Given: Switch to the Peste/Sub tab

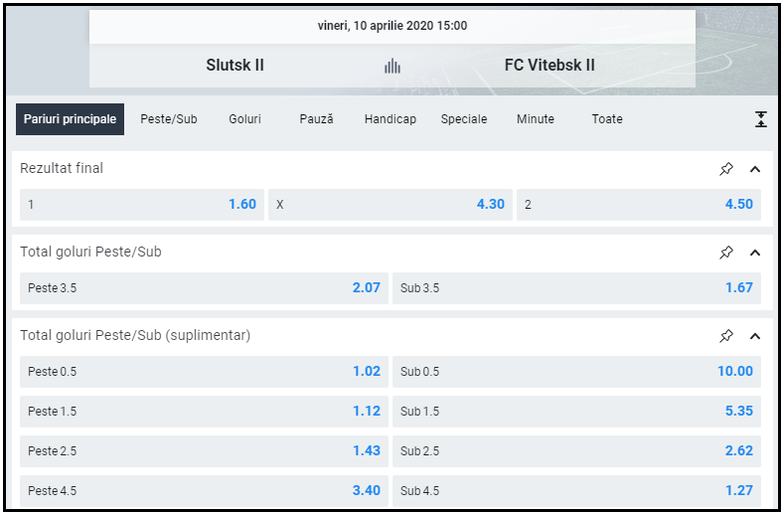Looking at the screenshot, I should 169,119.
